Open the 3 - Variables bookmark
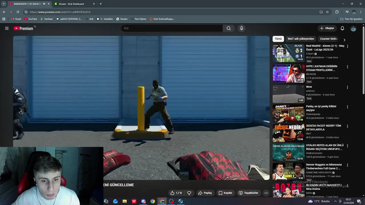 point(105,19)
